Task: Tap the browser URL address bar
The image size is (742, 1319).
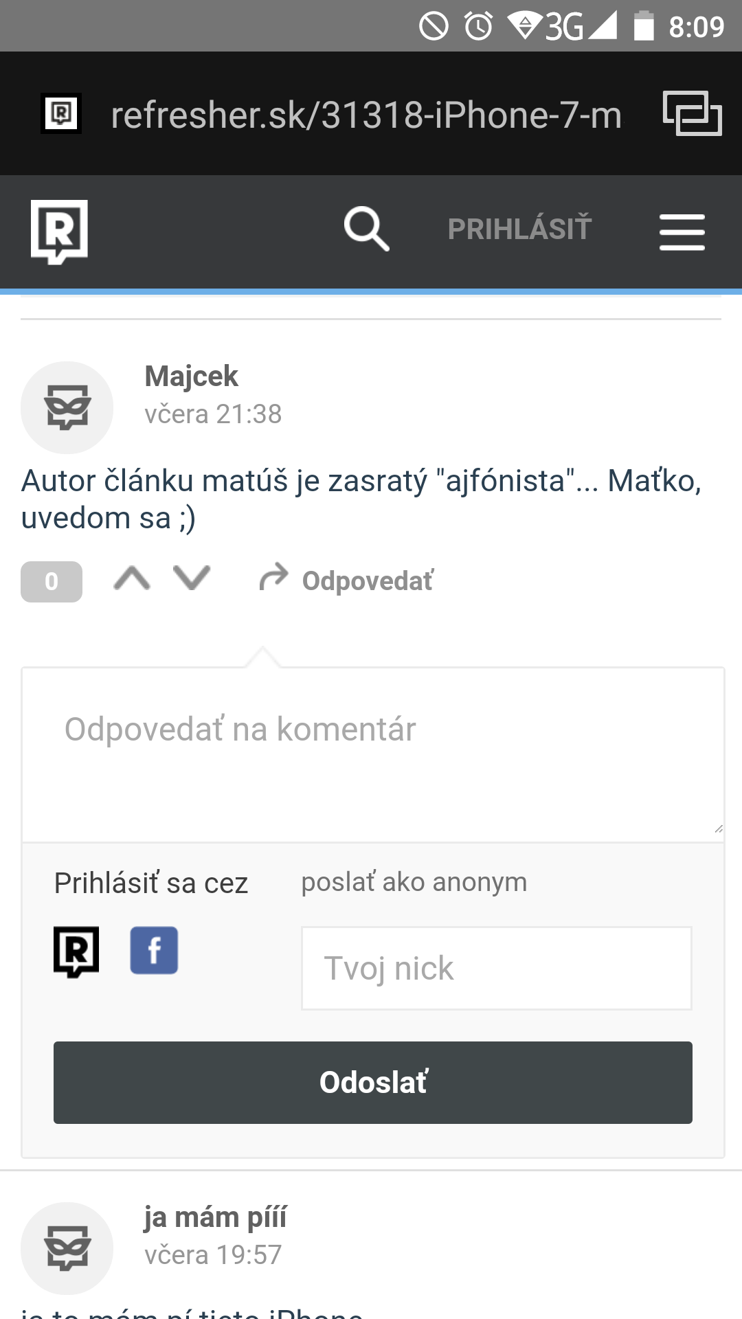Action: pos(366,115)
